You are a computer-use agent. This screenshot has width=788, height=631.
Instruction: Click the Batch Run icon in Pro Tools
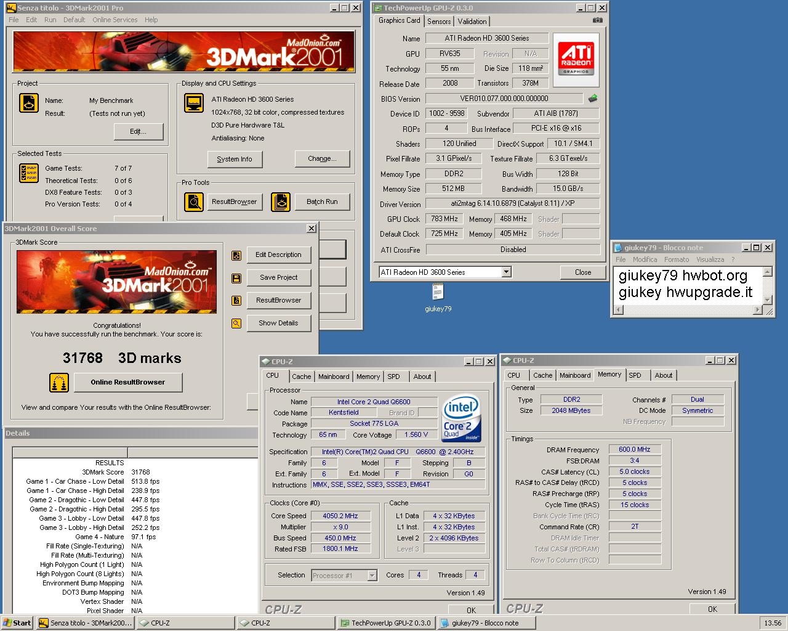point(280,202)
